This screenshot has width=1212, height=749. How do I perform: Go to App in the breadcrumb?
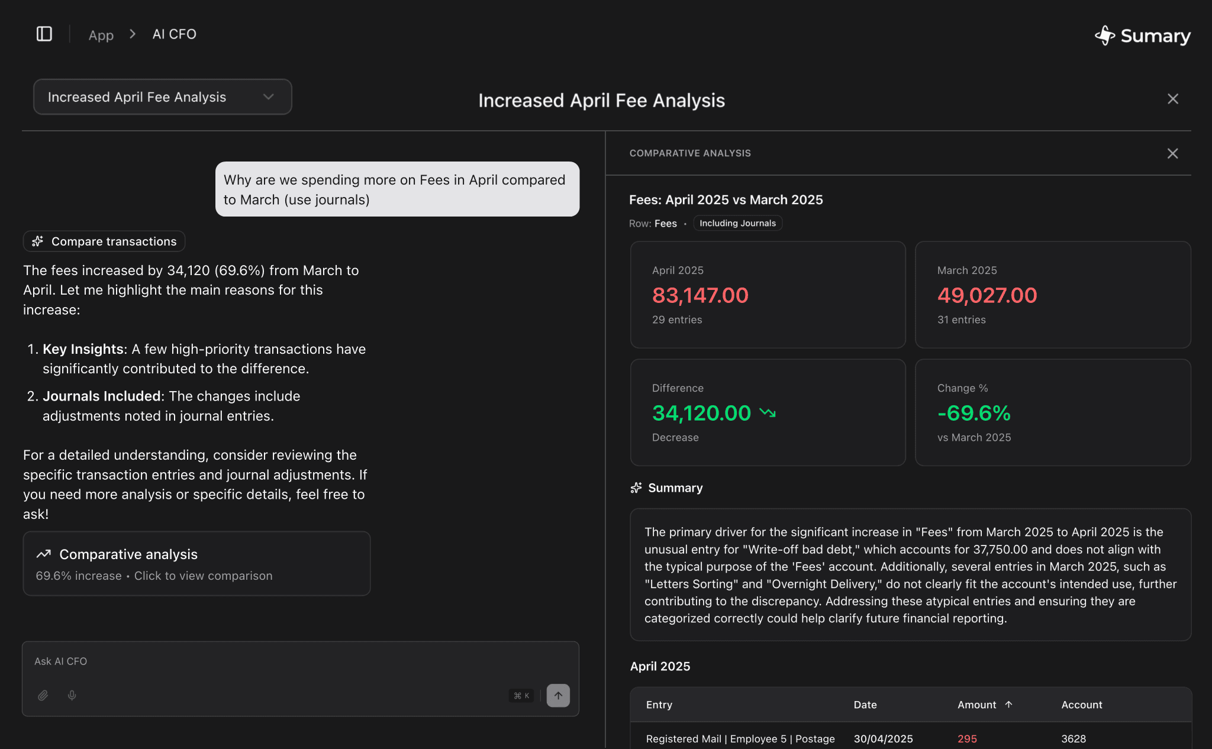tap(101, 35)
